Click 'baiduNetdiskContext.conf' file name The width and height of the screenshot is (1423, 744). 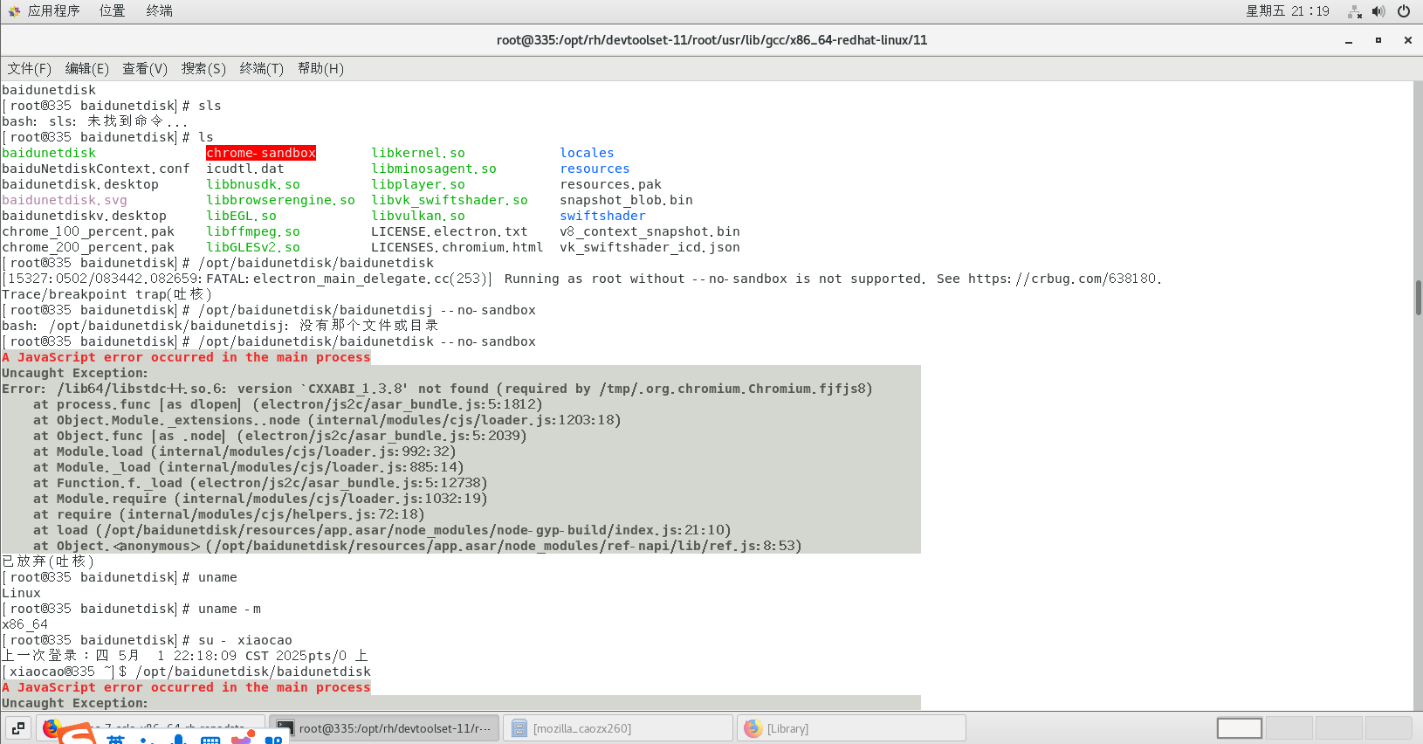(x=96, y=169)
